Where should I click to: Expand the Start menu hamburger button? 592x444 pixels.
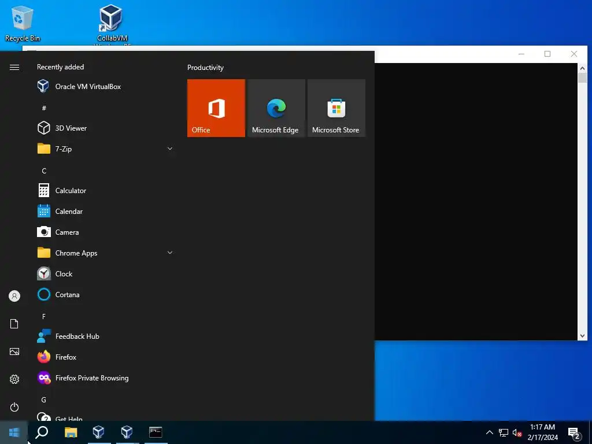point(14,67)
